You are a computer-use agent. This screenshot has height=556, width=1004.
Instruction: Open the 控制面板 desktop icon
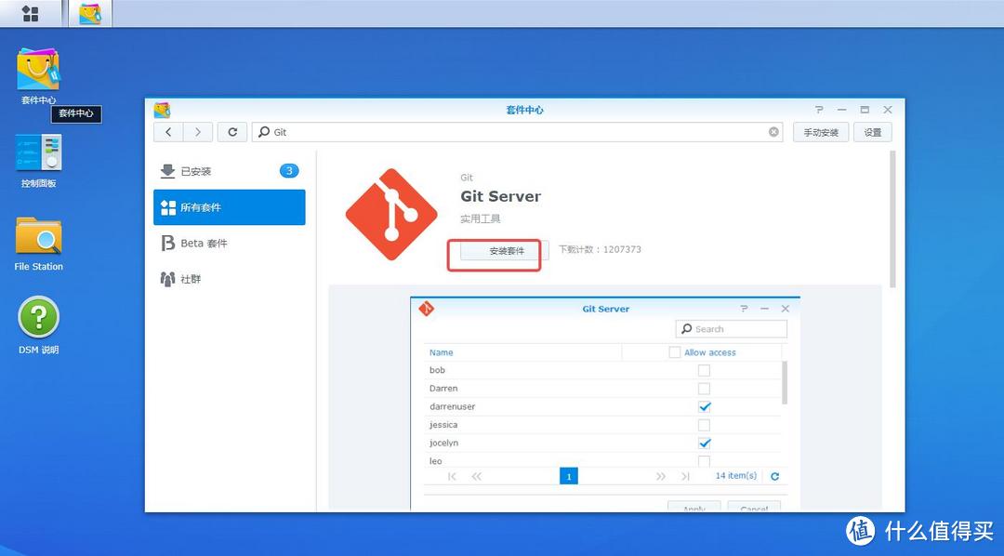pos(38,160)
